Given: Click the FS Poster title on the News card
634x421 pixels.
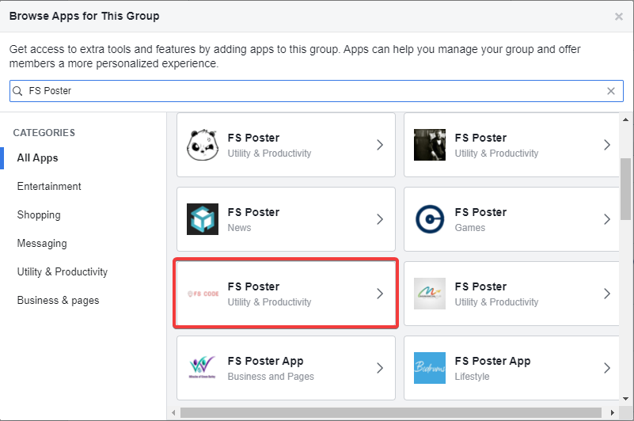Looking at the screenshot, I should (x=253, y=212).
